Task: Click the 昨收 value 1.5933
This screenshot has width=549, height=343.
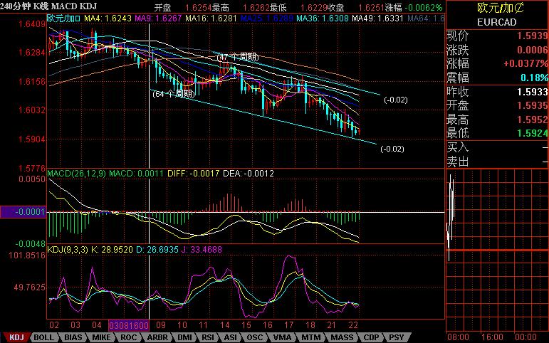Action: point(532,92)
